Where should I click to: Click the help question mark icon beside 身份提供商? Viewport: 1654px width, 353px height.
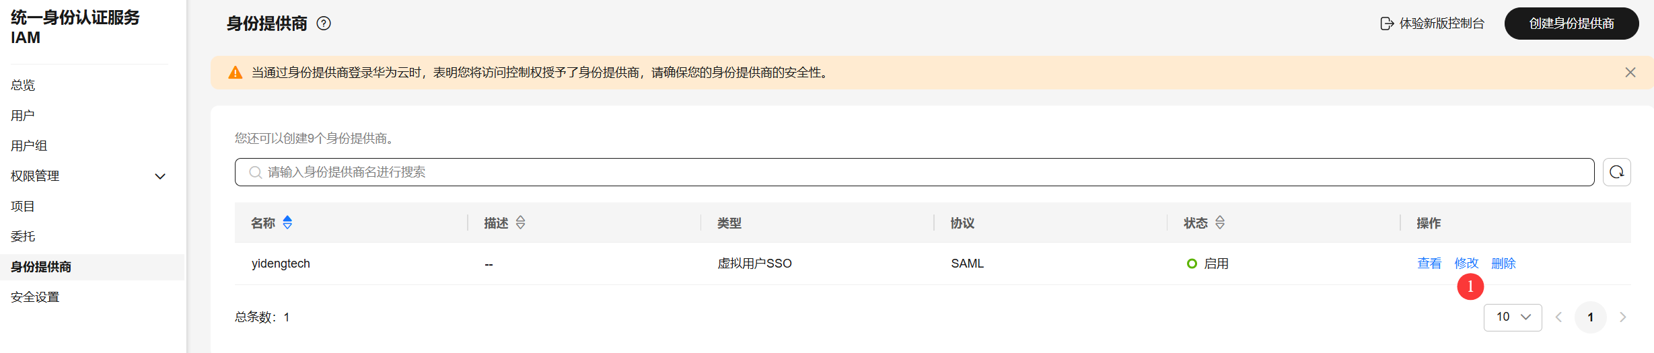324,24
